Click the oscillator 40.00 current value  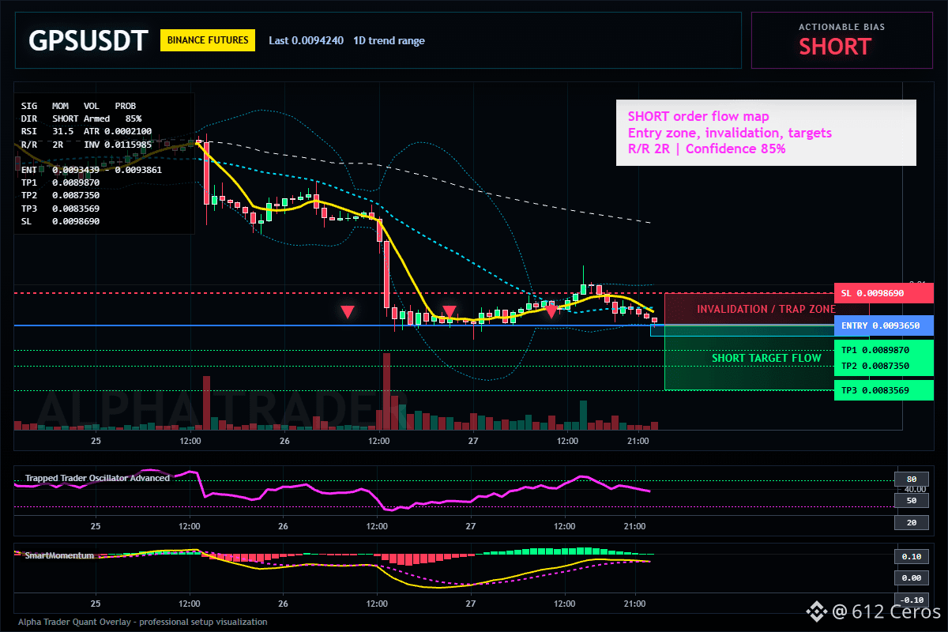pos(915,490)
